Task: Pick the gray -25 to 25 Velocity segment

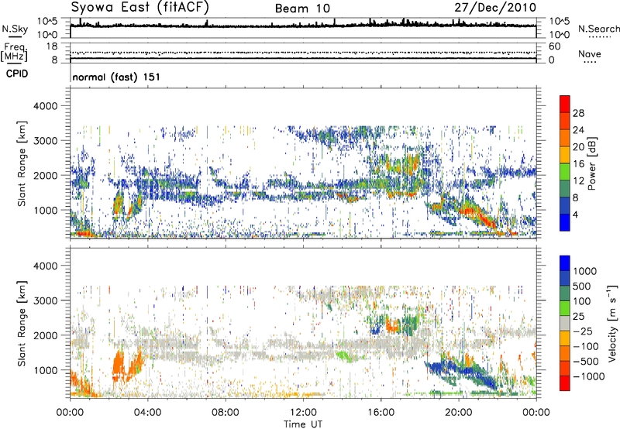Action: click(565, 323)
